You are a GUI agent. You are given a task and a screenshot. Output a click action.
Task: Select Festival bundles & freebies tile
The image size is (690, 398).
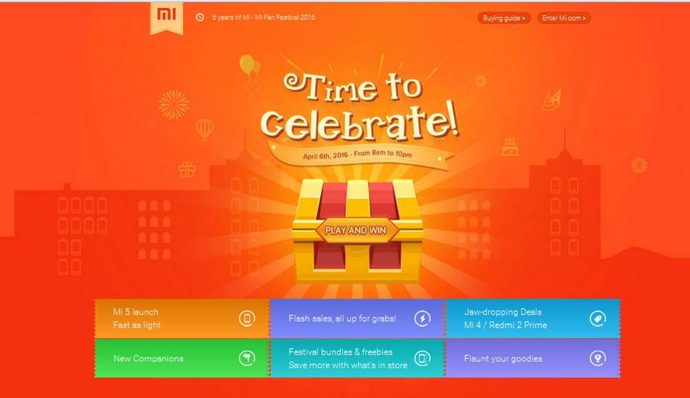click(x=357, y=358)
